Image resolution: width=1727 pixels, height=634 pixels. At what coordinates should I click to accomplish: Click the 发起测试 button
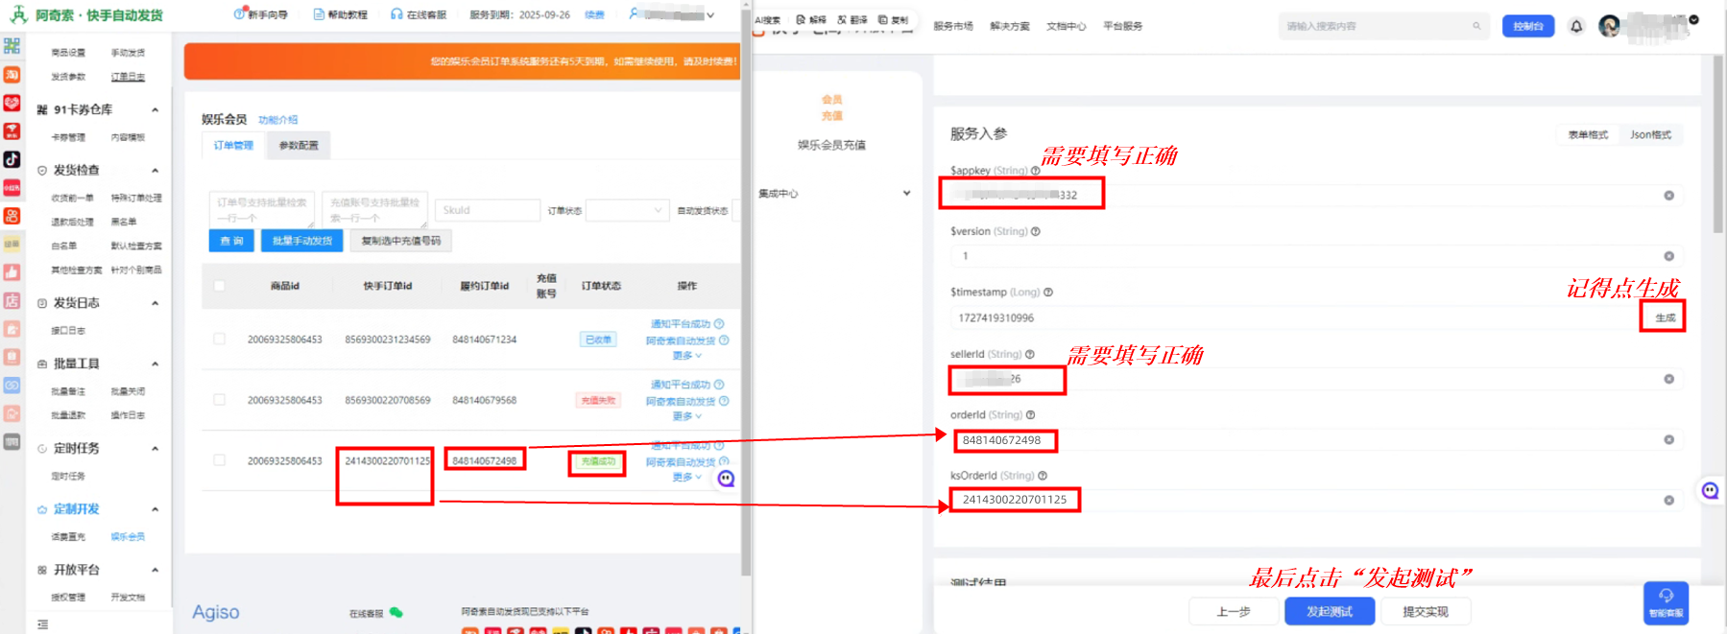1330,611
